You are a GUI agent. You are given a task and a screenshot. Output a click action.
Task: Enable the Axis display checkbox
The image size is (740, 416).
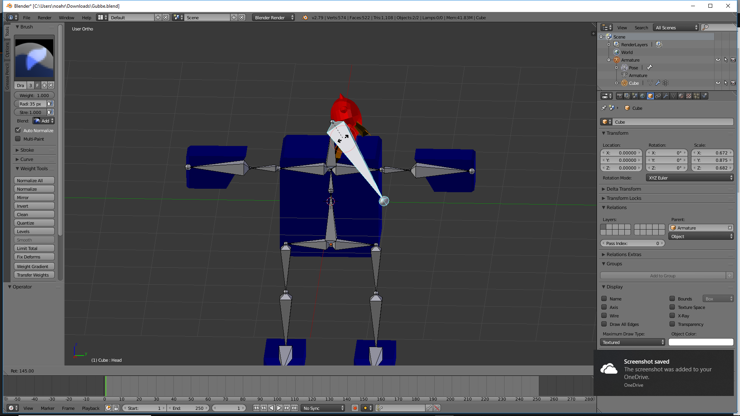click(x=604, y=307)
